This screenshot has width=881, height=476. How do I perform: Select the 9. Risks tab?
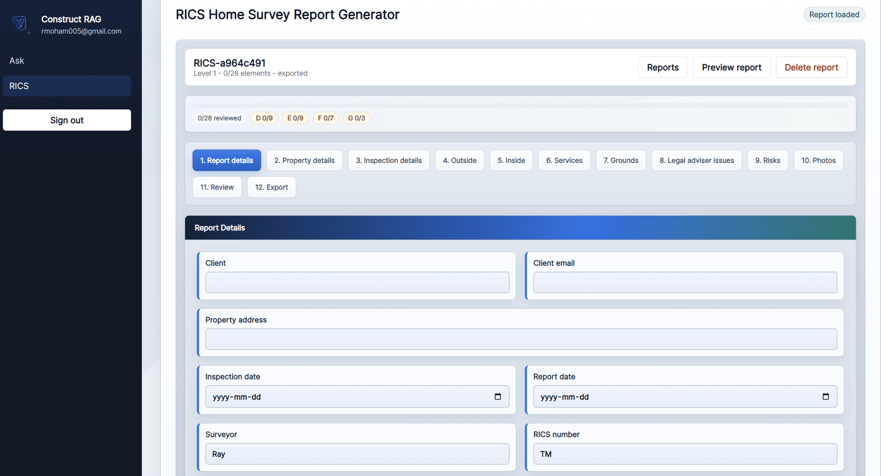[768, 160]
